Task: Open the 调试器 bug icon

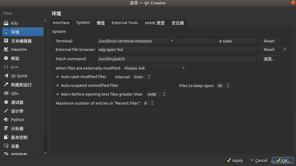Action: (6, 102)
